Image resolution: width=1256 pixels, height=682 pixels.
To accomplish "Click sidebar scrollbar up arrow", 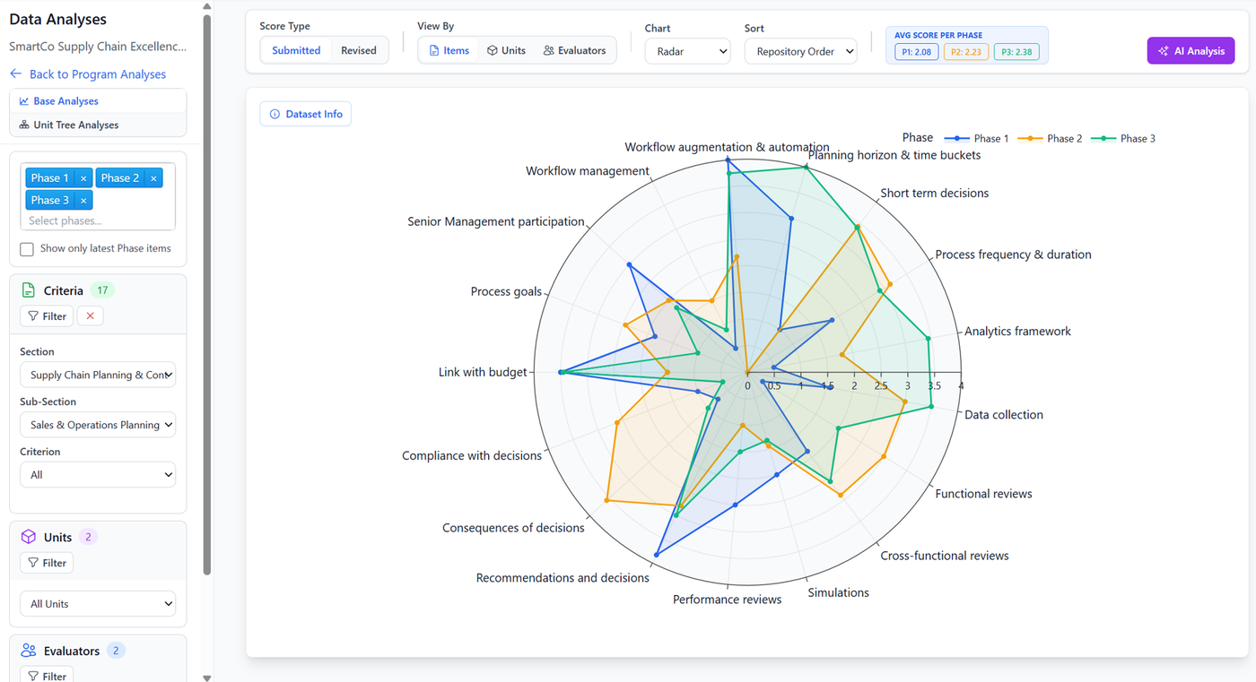I will [207, 5].
